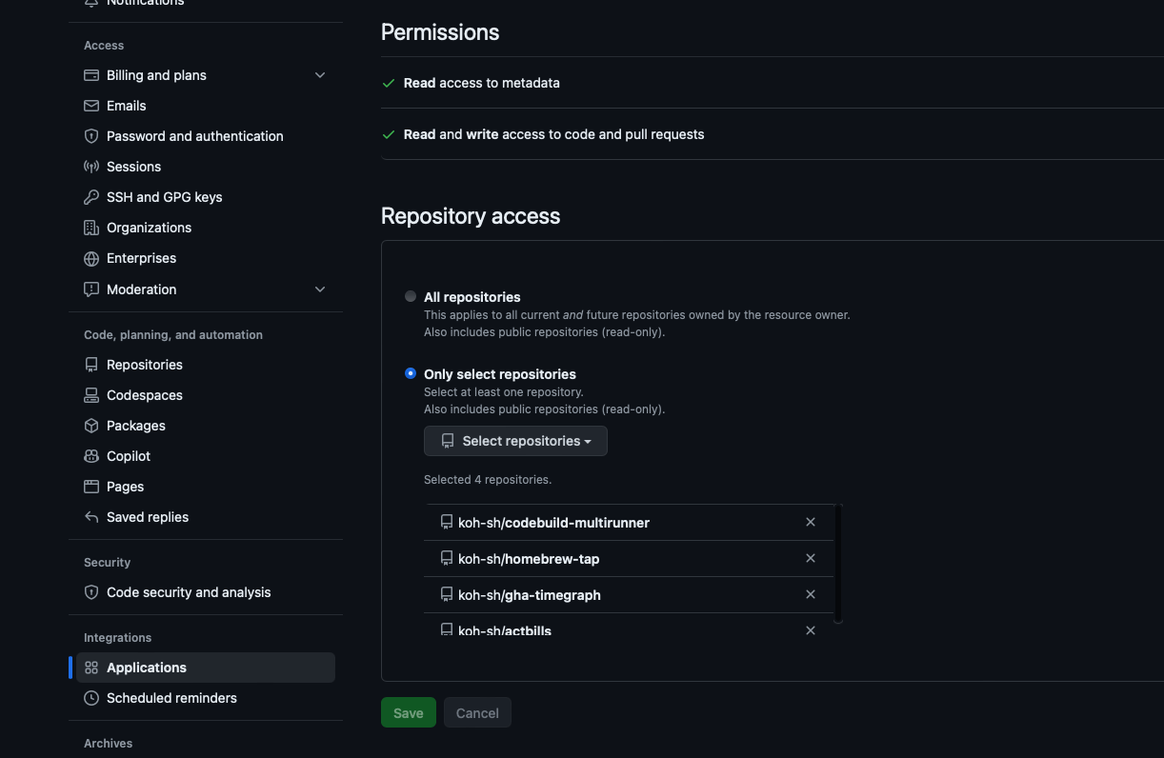Expand the Billing and plans chevron

tap(320, 75)
